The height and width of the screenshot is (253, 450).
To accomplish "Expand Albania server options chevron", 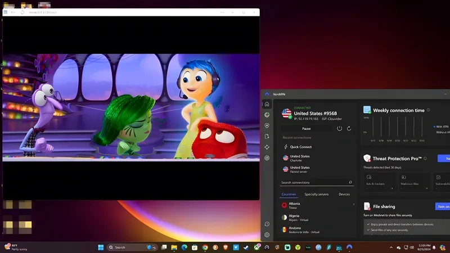I will click(354, 204).
